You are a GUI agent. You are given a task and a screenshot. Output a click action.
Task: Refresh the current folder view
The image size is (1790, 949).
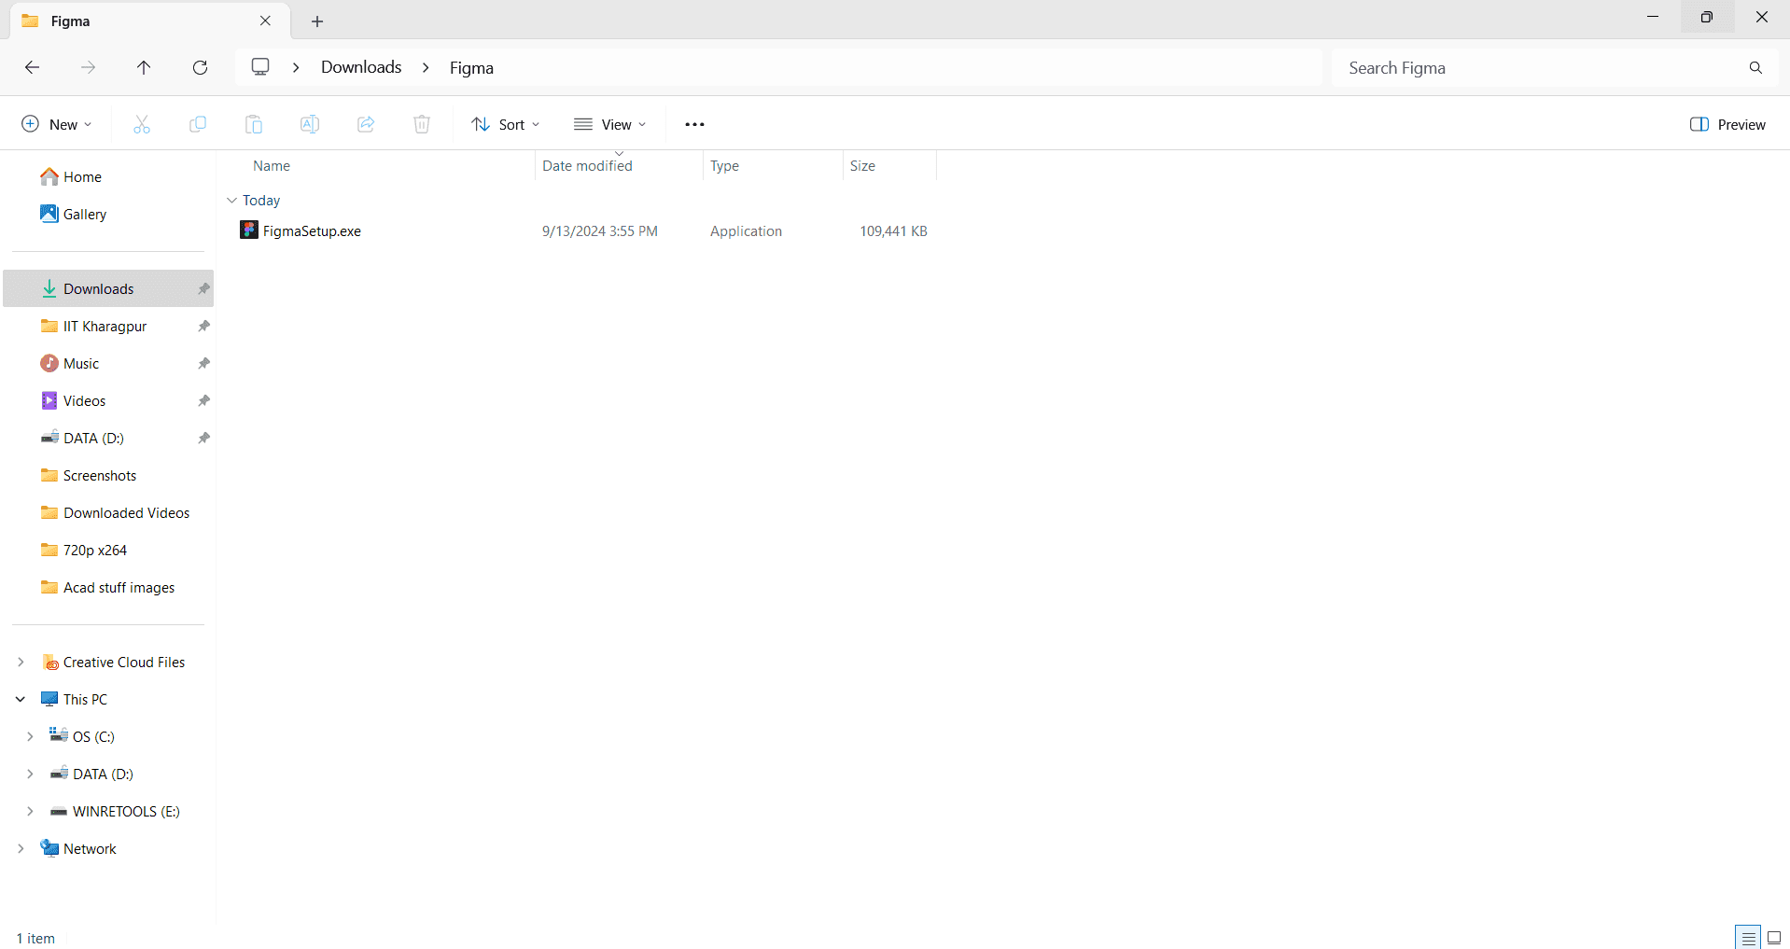[200, 67]
